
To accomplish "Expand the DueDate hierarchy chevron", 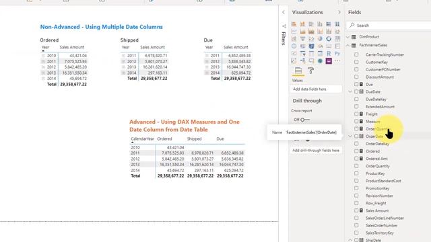I will 350,91.
